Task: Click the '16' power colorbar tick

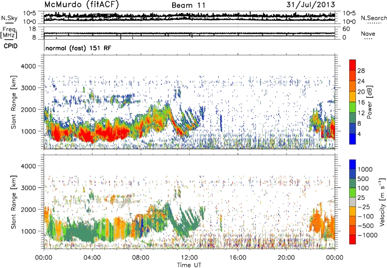Action: tap(361, 102)
